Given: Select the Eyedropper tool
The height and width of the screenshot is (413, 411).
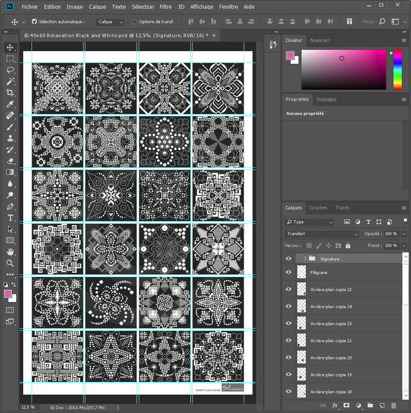Looking at the screenshot, I should (x=10, y=104).
